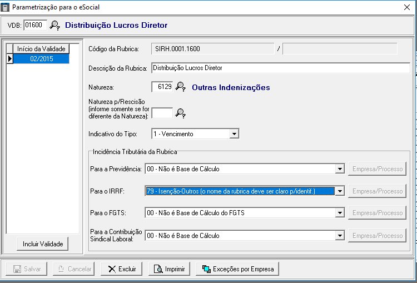Click the Natureza lookup magnifier icon
The height and width of the screenshot is (283, 417).
coord(180,87)
